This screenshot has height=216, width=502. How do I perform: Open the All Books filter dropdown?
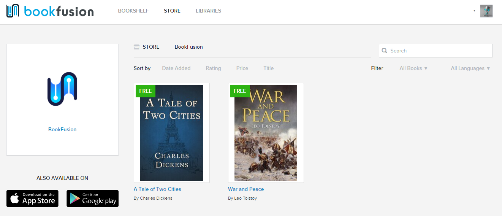coord(413,68)
